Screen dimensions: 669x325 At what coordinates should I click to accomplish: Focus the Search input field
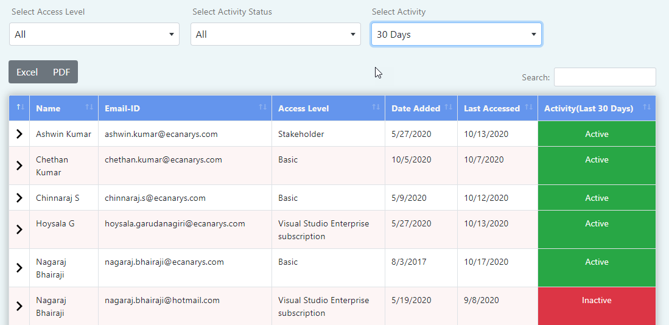tap(604, 77)
